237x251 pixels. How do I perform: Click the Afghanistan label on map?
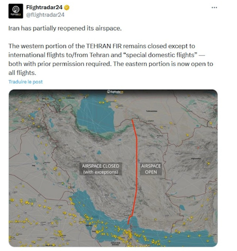click(196, 158)
